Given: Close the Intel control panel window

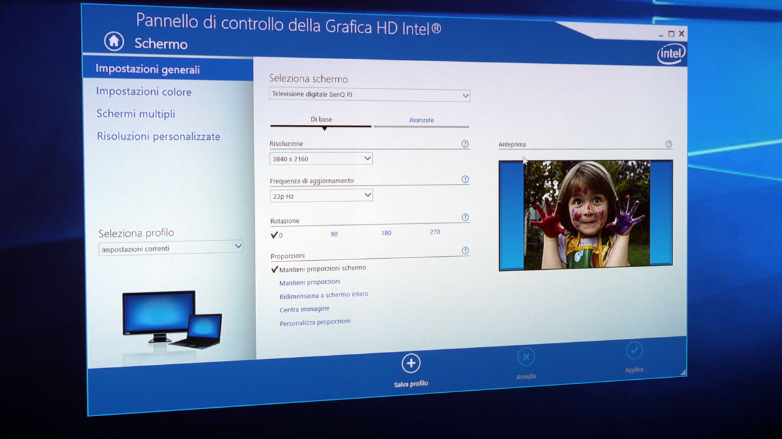Looking at the screenshot, I should (x=682, y=33).
